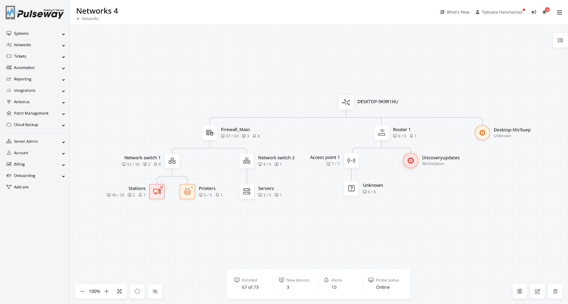Expand the Patch Management menu

click(35, 113)
